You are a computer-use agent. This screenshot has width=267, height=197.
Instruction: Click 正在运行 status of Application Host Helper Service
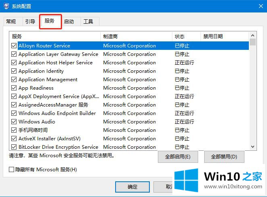click(x=184, y=63)
